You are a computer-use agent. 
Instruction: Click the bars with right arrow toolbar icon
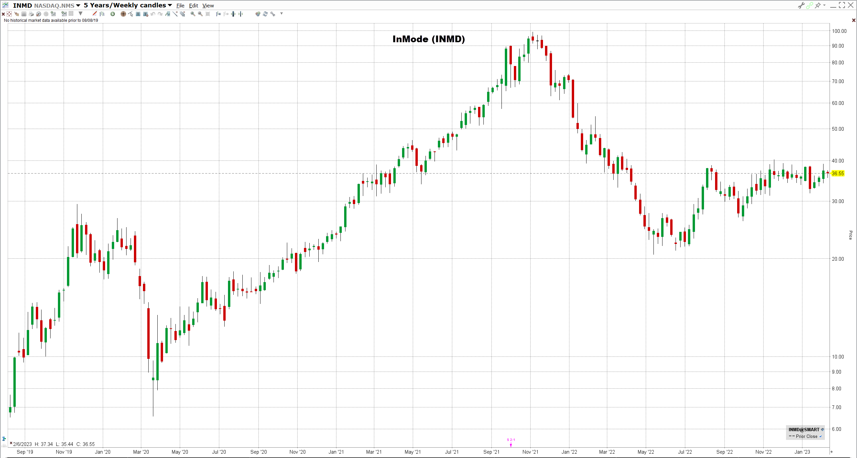pyautogui.click(x=218, y=14)
